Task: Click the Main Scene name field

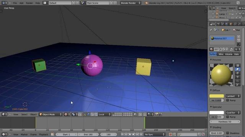Action: 98,3
